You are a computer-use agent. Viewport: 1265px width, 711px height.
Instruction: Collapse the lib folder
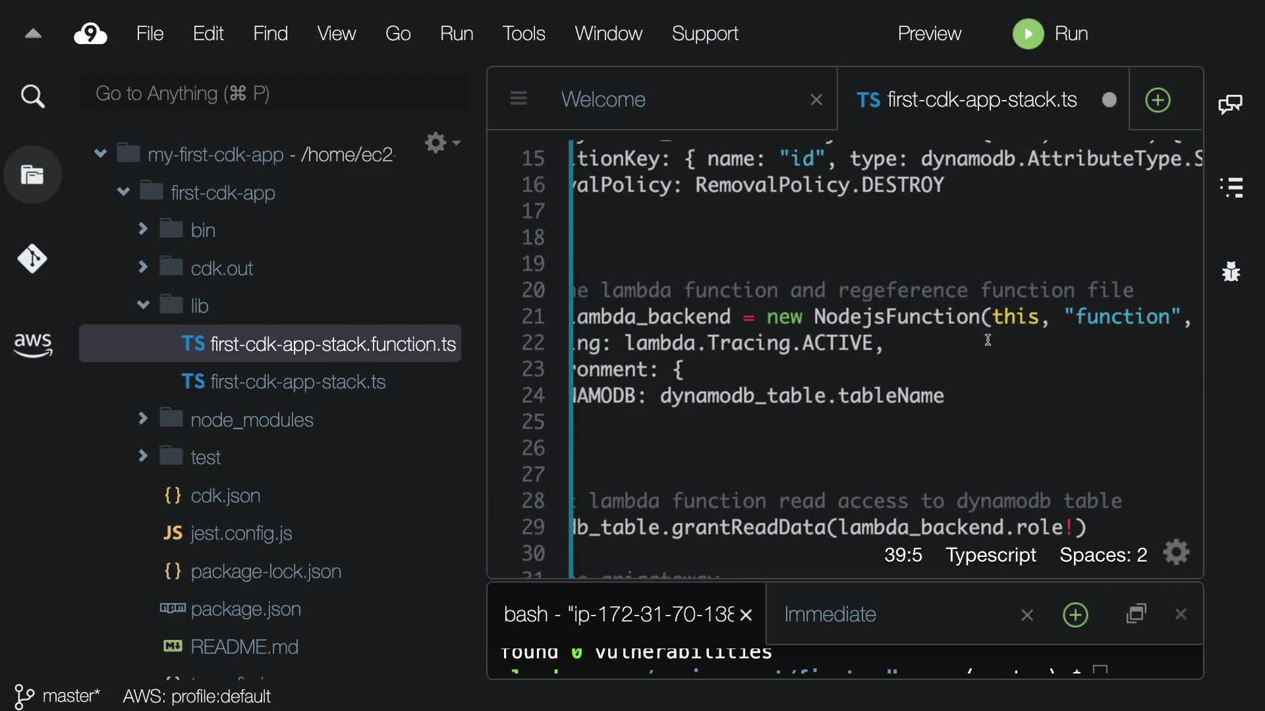click(x=142, y=305)
